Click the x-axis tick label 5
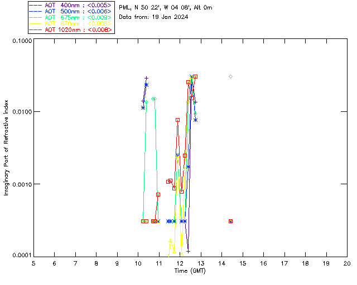Screen dimensions: 357x285 point(33,263)
